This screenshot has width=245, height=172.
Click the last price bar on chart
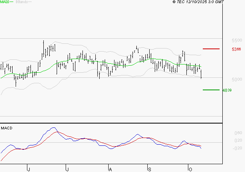[201, 74]
